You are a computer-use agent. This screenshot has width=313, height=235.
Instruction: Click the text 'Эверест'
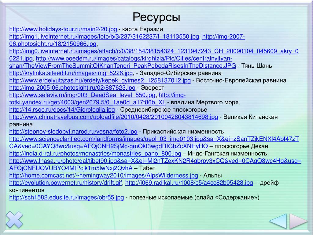tap(152, 88)
